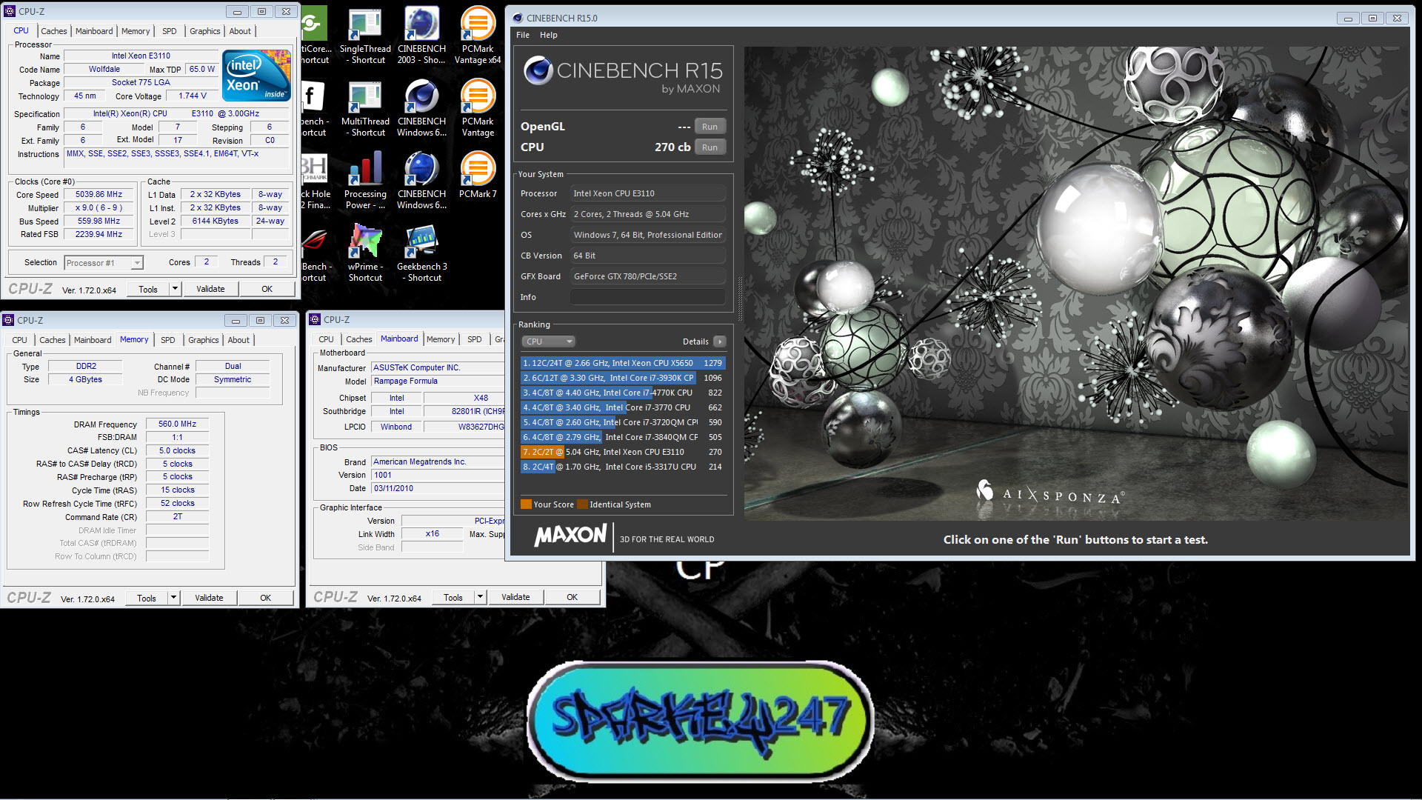Select ranking row 3 Core i7-4770K
This screenshot has width=1422, height=800.
(622, 393)
